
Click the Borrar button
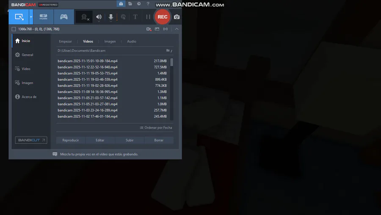[159, 140]
